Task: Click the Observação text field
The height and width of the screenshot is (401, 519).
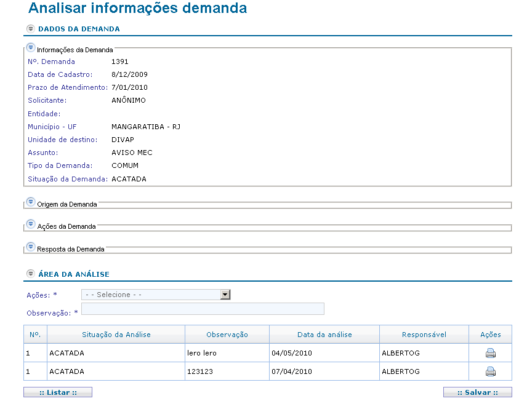Action: pos(203,309)
